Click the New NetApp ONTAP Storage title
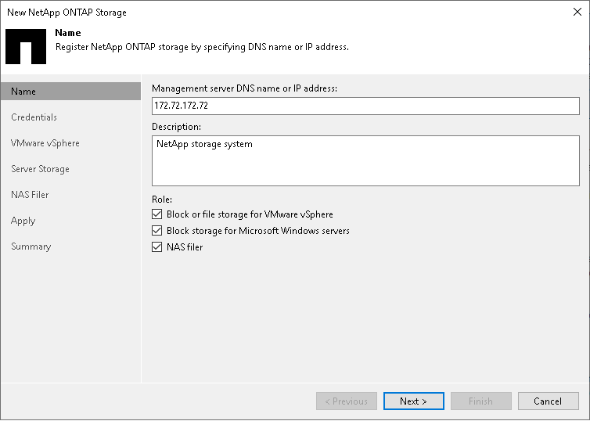This screenshot has height=421, width=590. pyautogui.click(x=67, y=13)
